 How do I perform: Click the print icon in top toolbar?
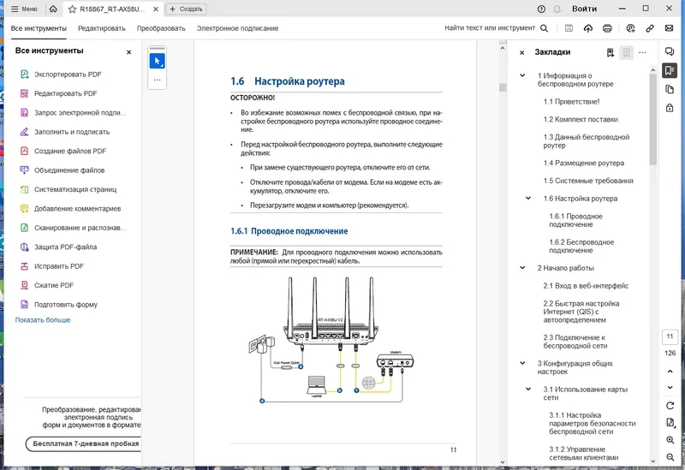(x=607, y=28)
